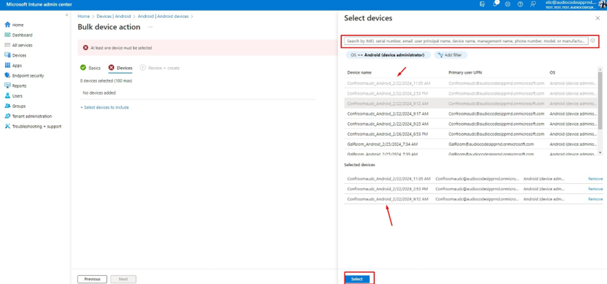Edit the OS Android device administrator filter
Screen dimensions: 607x284
click(x=387, y=55)
